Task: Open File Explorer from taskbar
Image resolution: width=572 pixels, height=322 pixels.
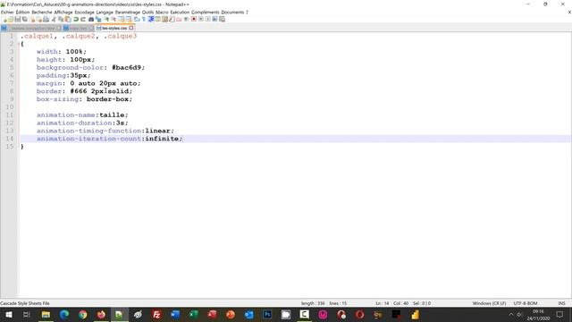Action: [46, 314]
